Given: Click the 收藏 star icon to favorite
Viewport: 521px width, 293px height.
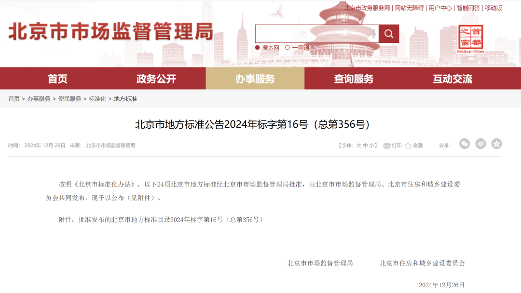Looking at the screenshot, I should tap(409, 144).
